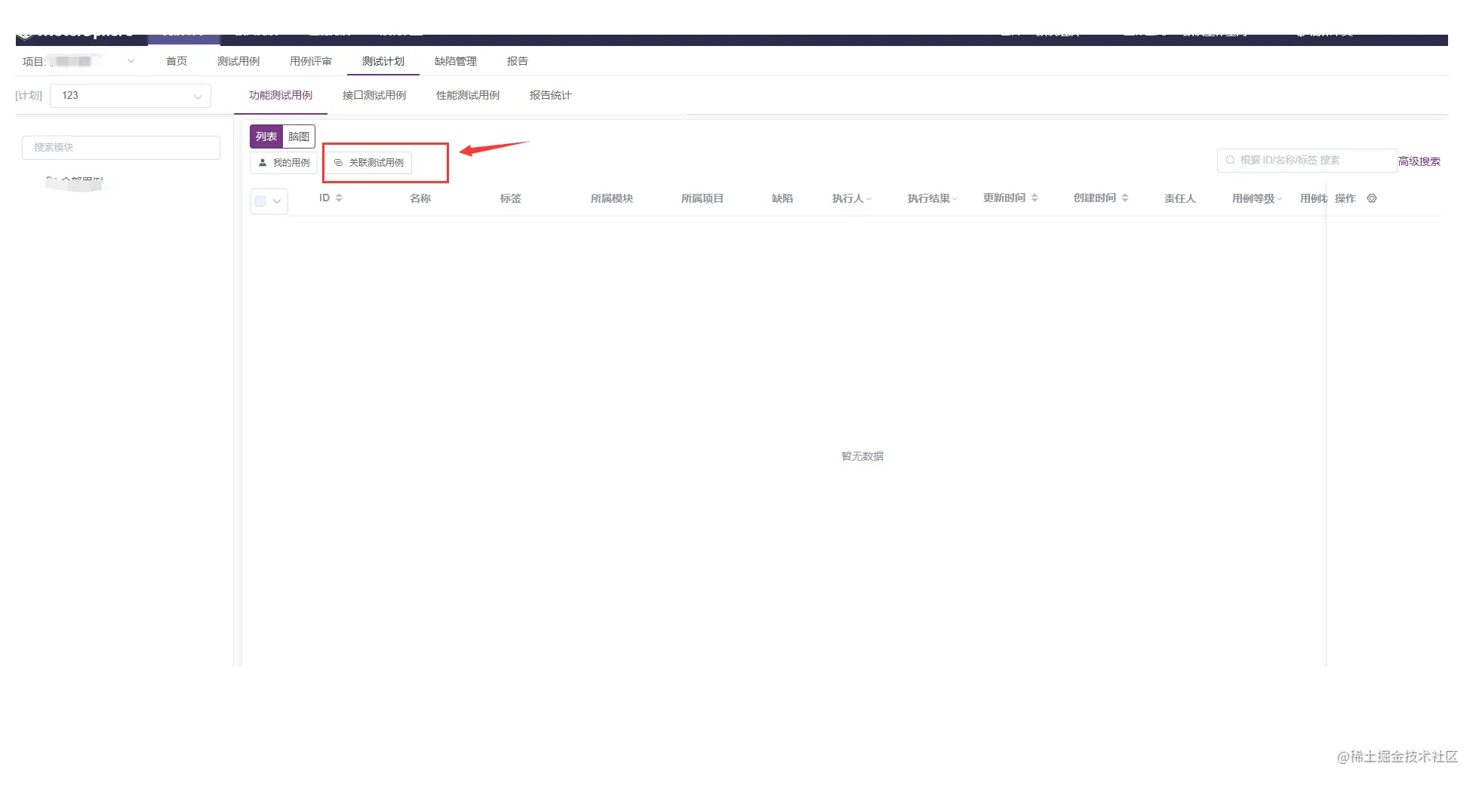Expand the 项目 project selector dropdown
Image resolution: width=1479 pixels, height=785 pixels.
coord(131,61)
